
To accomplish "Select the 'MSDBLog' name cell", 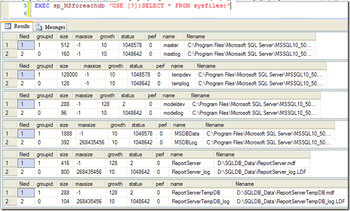I will pos(187,142).
